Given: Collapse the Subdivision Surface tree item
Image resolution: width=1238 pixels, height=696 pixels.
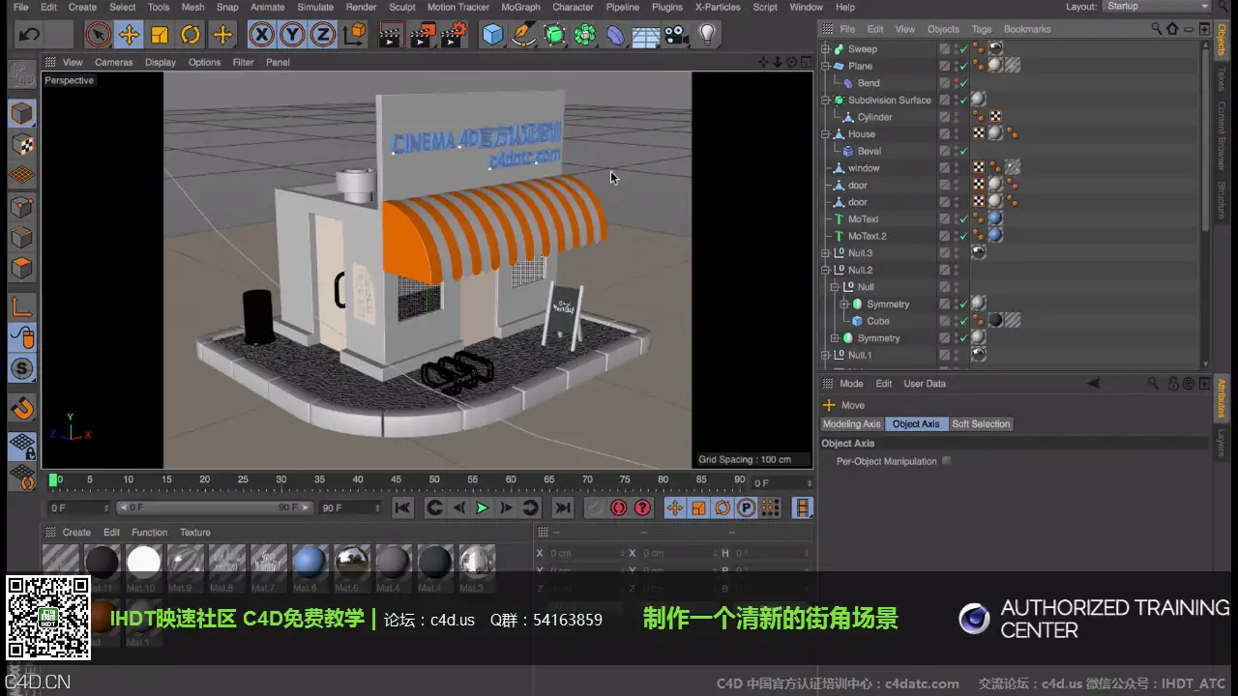Looking at the screenshot, I should pos(826,100).
